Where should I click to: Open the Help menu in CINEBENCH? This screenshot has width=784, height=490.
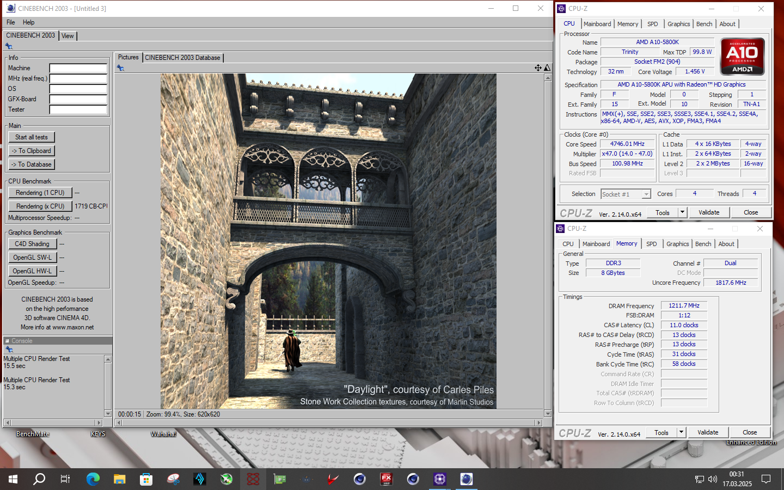[x=29, y=22]
